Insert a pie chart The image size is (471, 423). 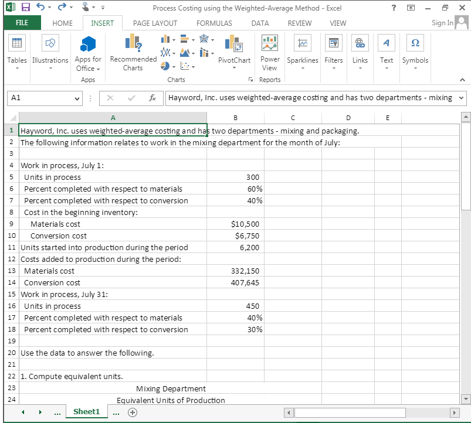165,64
